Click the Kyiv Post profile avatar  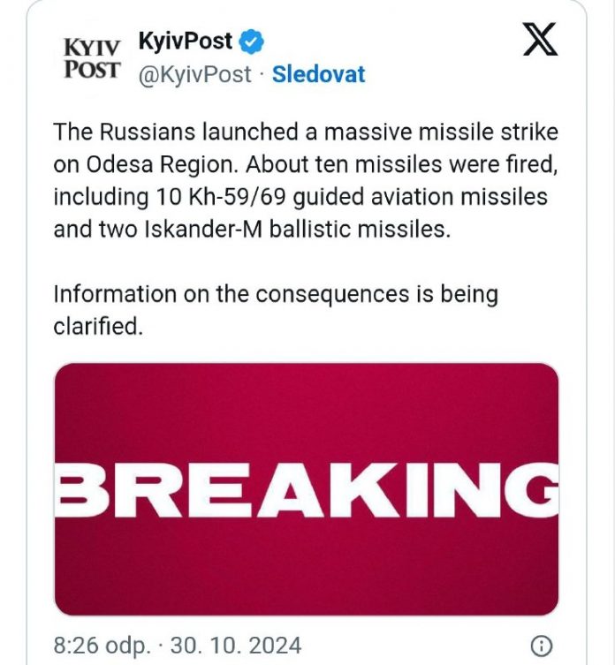pyautogui.click(x=92, y=58)
